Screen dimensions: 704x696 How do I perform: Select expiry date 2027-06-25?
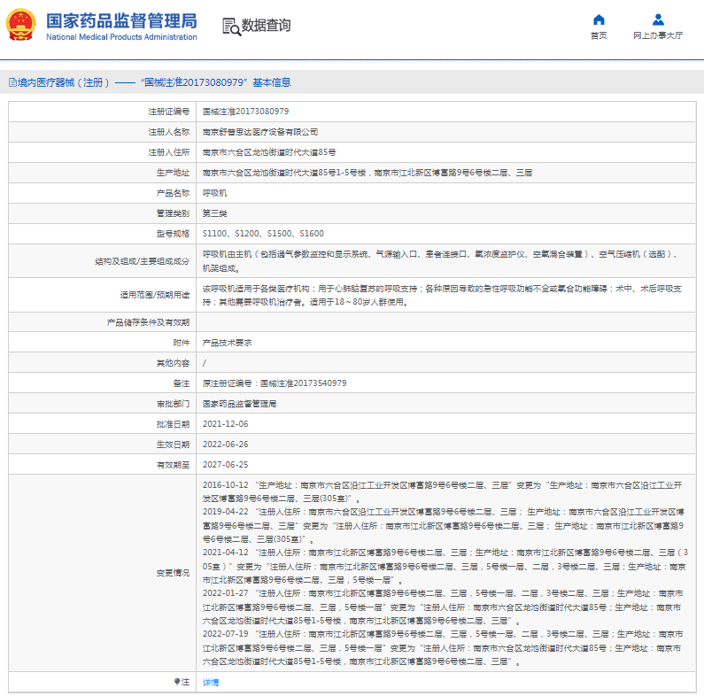click(x=226, y=465)
